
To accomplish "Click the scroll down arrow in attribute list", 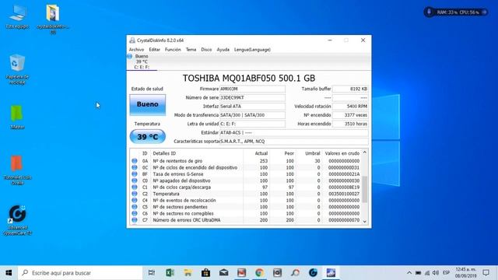I will 365,222.
